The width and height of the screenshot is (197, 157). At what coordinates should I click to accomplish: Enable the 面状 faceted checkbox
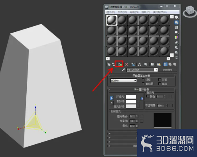[x=160, y=83]
